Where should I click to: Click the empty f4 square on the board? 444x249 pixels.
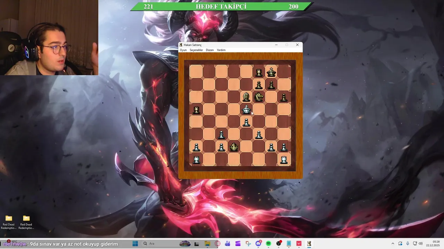pyautogui.click(x=259, y=122)
